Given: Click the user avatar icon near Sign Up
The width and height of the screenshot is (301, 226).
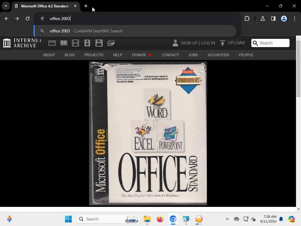Looking at the screenshot, I should [175, 43].
